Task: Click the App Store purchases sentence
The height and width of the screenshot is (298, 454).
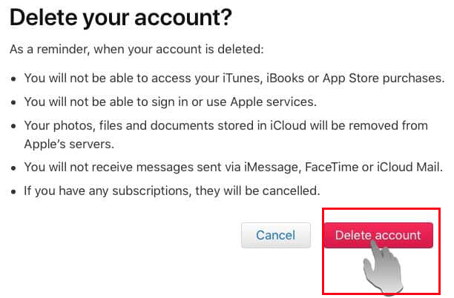Action: [234, 79]
